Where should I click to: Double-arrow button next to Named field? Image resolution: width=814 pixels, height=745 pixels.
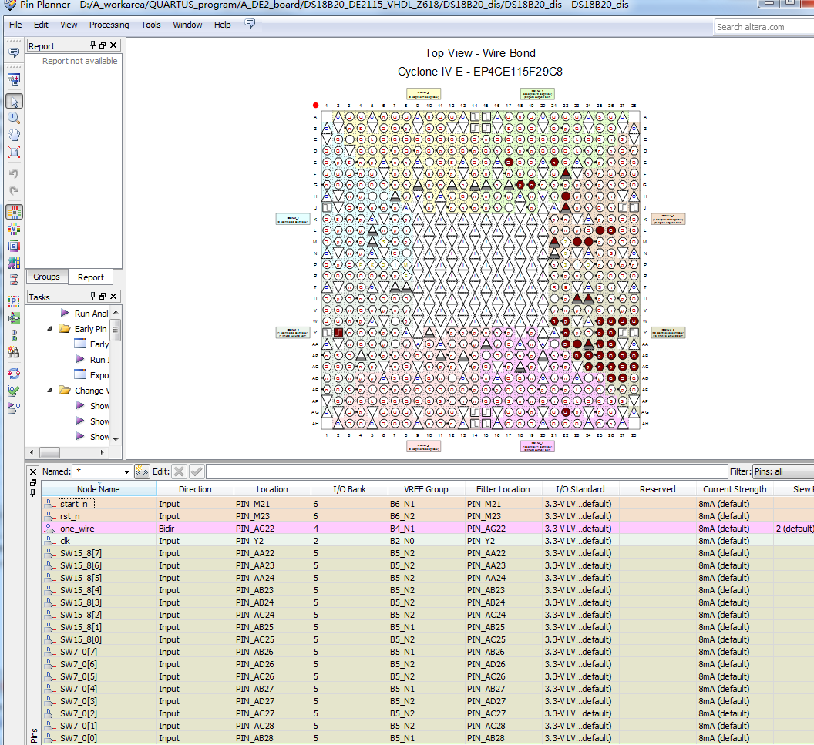(x=142, y=471)
